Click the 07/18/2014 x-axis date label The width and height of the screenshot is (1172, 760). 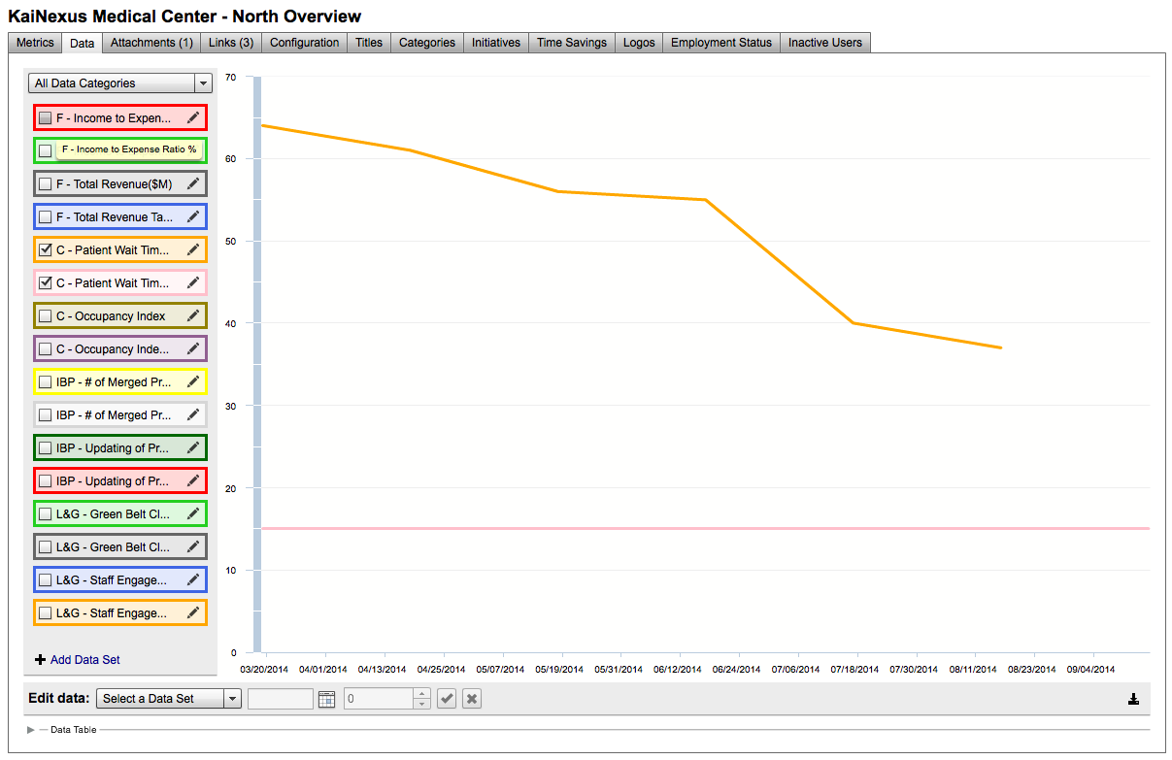[x=855, y=670]
